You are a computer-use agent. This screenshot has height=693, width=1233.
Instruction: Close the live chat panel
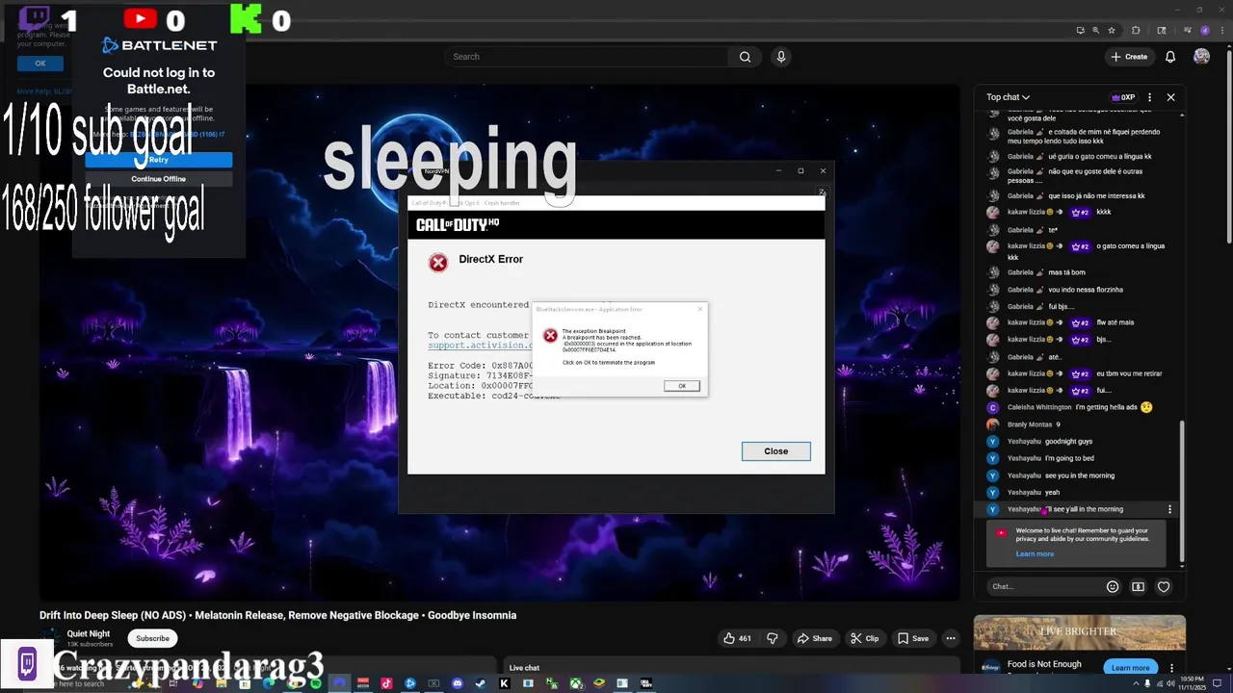1170,97
